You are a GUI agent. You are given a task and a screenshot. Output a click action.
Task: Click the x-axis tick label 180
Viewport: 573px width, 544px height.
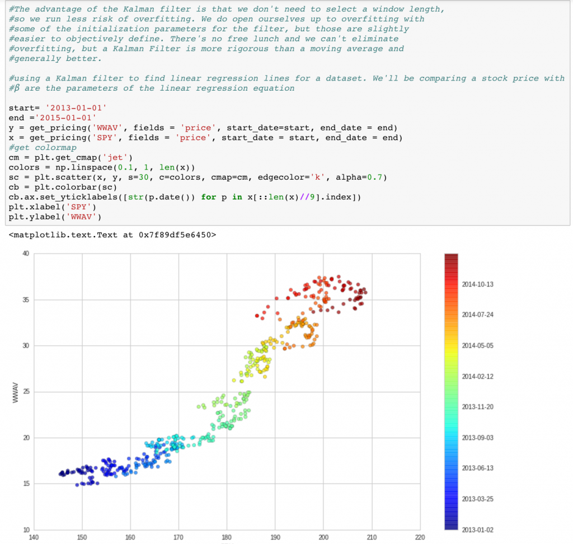(227, 537)
